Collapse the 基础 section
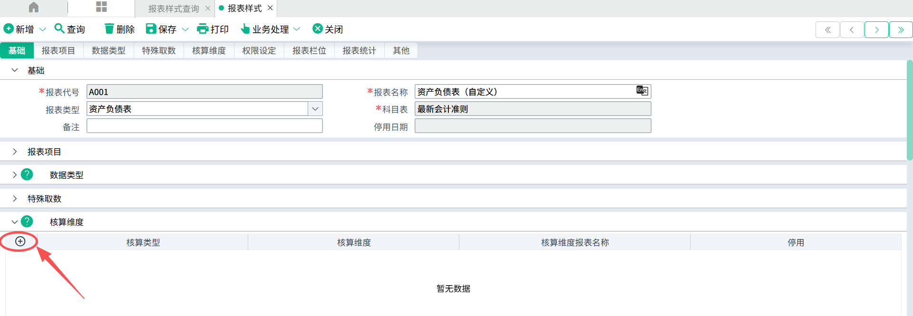913x316 pixels. [x=15, y=70]
